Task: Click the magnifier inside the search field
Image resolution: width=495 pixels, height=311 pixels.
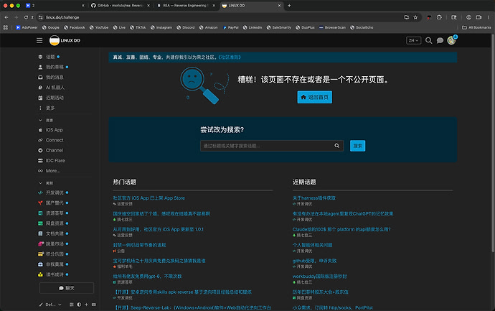Action: pyautogui.click(x=337, y=146)
